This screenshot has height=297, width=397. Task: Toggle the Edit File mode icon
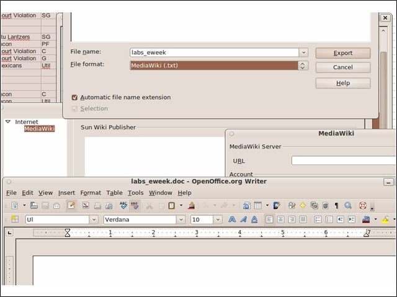(x=71, y=205)
